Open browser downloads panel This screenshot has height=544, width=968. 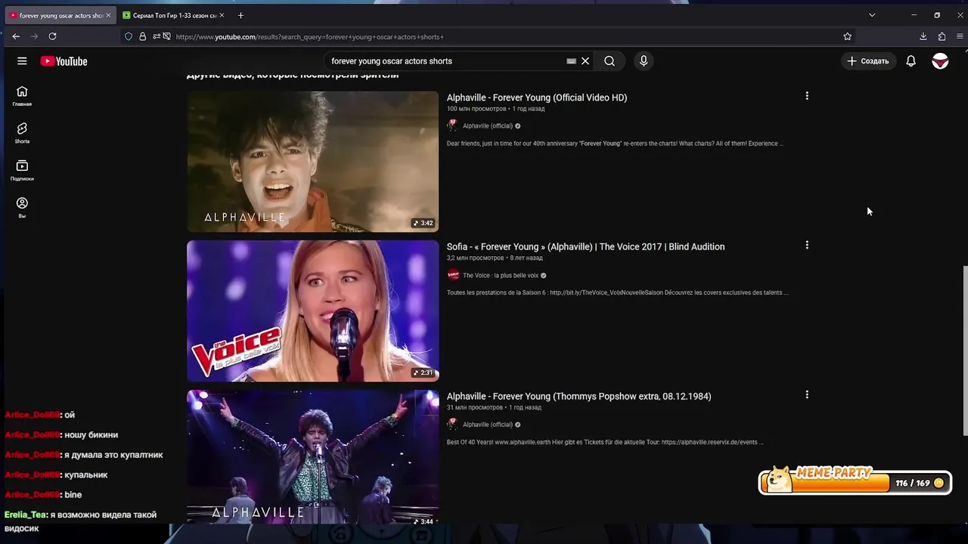(923, 36)
